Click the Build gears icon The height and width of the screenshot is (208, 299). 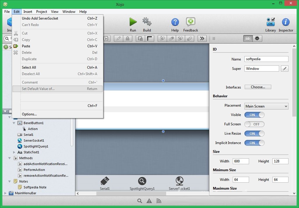147,22
